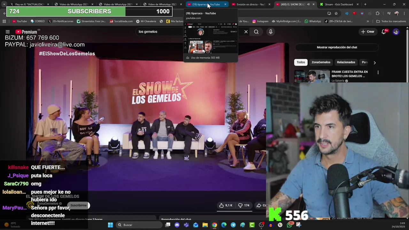This screenshot has height=230, width=409.
Task: Show the chat replay panel
Action: click(x=337, y=47)
